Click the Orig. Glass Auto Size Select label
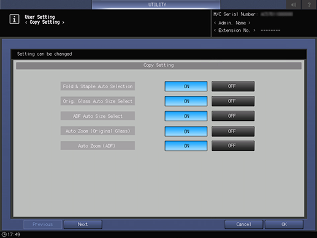The image size is (317, 238). pyautogui.click(x=97, y=101)
